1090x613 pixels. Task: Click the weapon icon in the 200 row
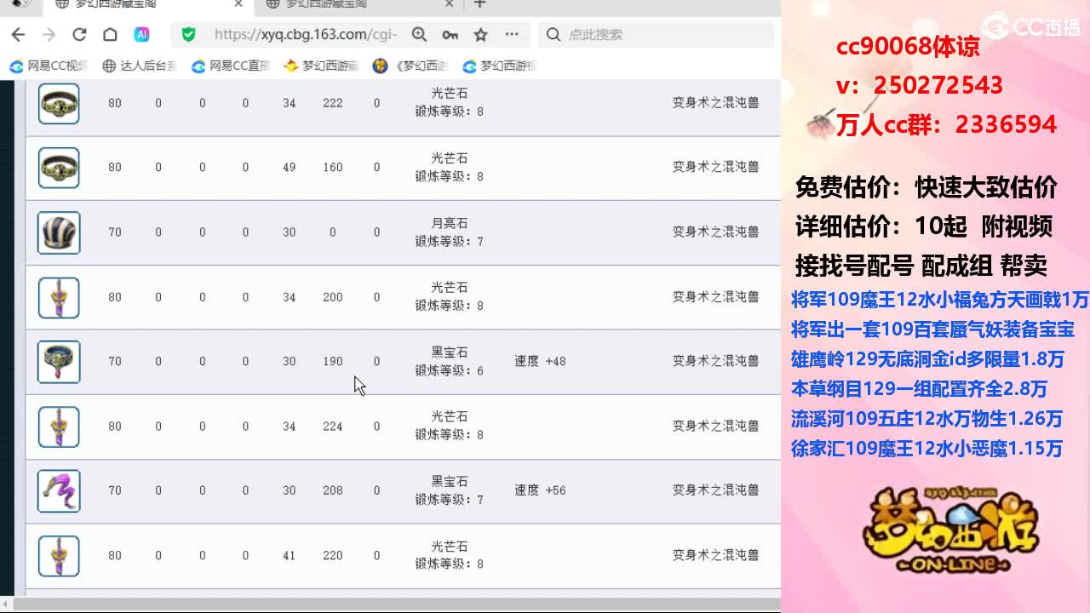click(x=59, y=297)
